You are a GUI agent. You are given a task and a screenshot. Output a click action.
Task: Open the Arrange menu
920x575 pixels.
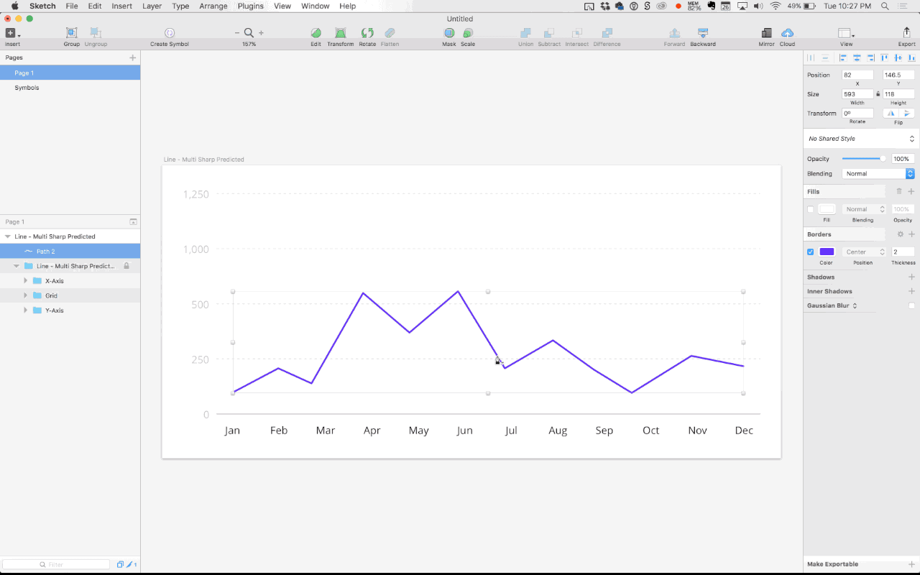(x=213, y=6)
